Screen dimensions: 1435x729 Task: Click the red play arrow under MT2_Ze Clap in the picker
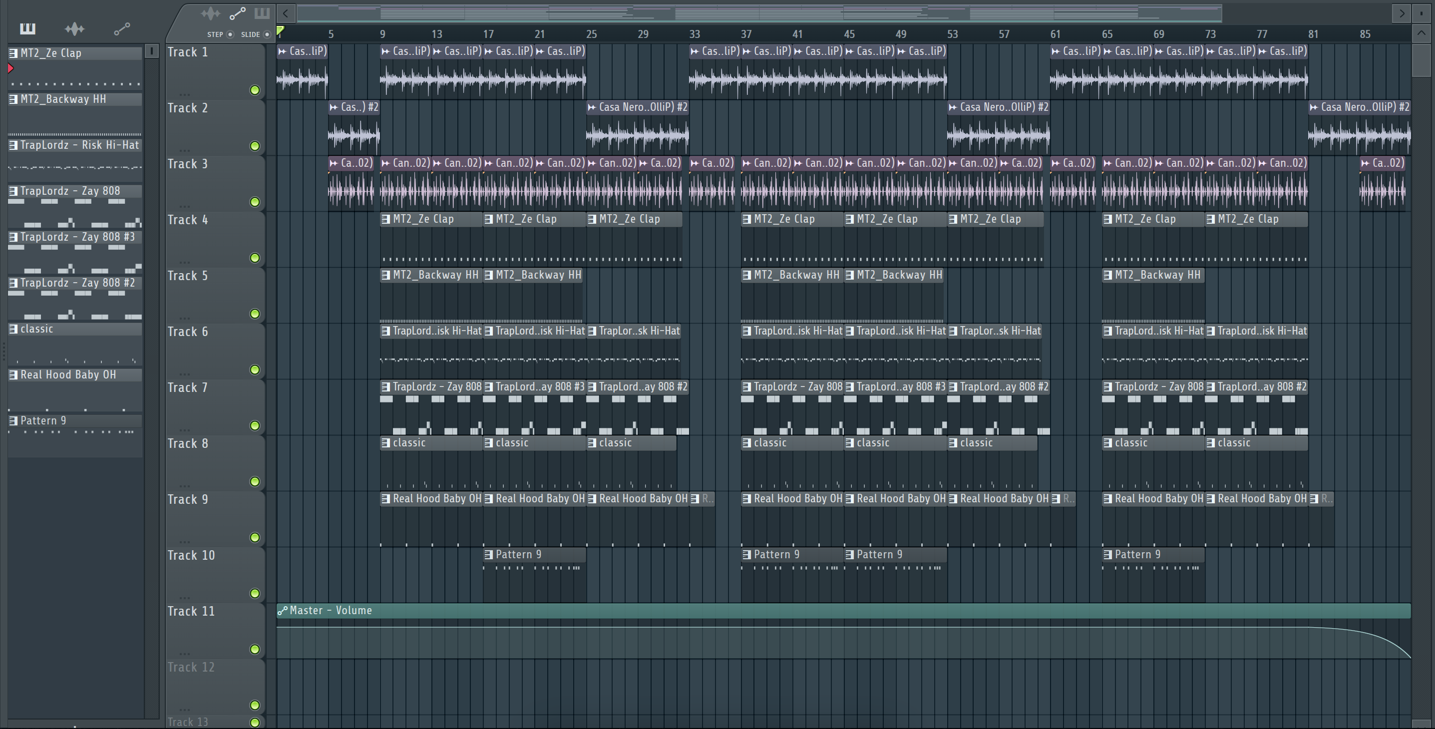point(10,68)
